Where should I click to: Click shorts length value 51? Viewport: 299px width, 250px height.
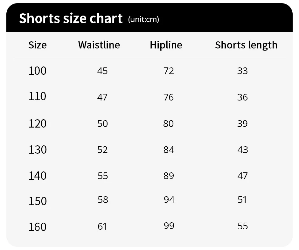(x=242, y=200)
